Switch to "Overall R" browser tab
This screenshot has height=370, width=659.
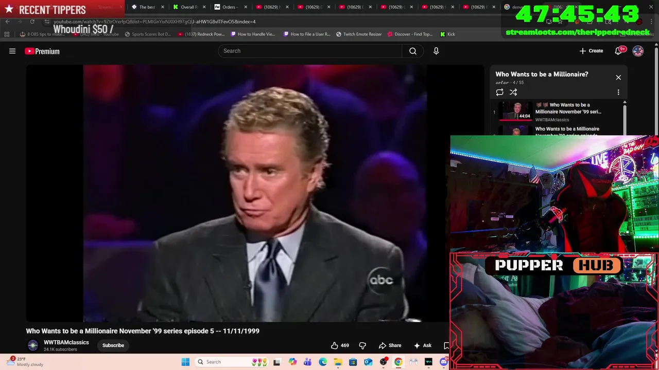pos(188,7)
